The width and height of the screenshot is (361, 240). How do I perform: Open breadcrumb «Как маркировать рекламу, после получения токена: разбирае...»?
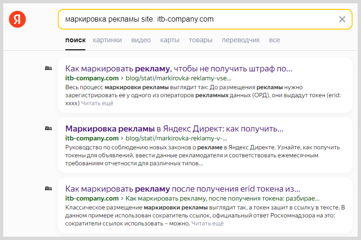tap(223, 199)
